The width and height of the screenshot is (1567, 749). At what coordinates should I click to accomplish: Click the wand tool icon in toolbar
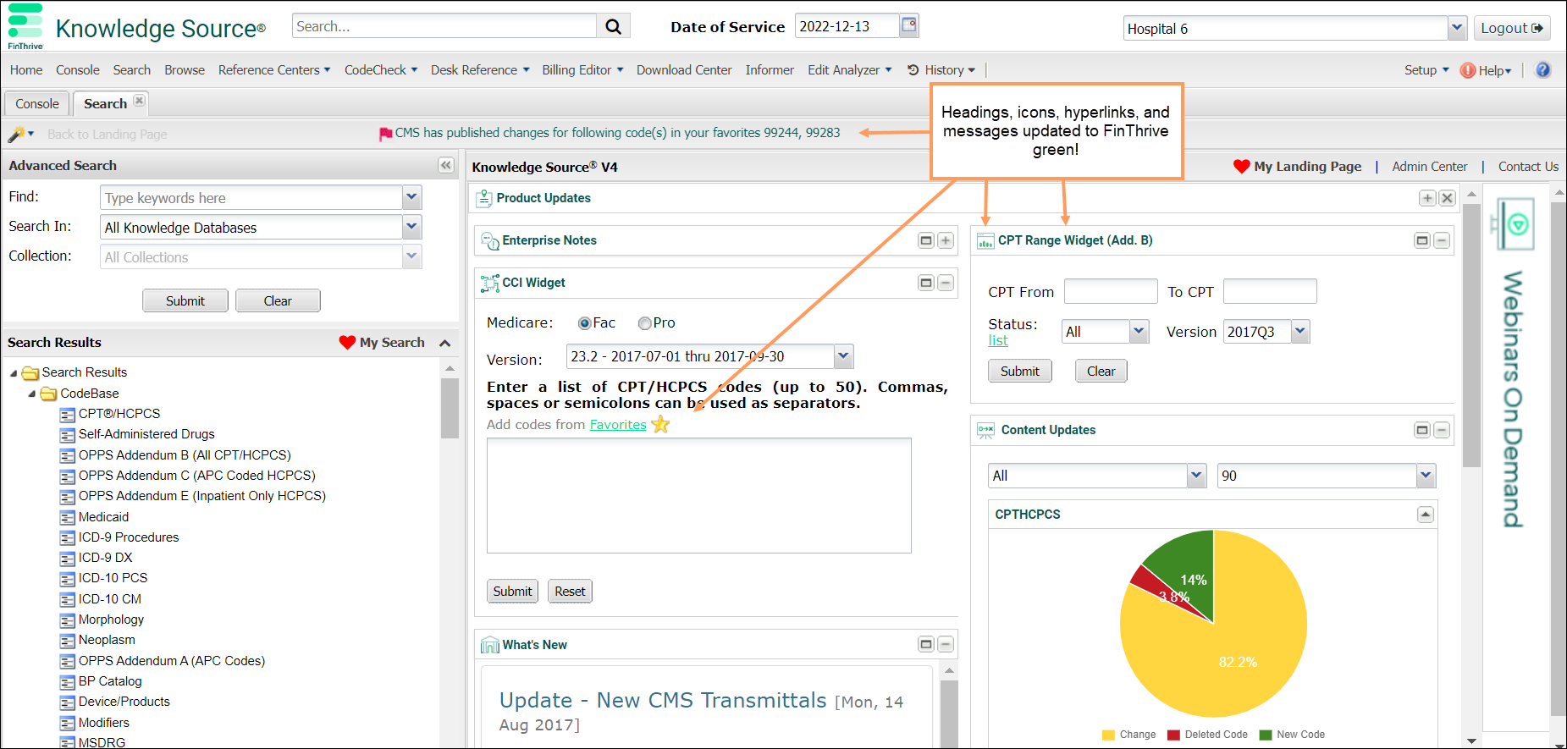point(16,135)
